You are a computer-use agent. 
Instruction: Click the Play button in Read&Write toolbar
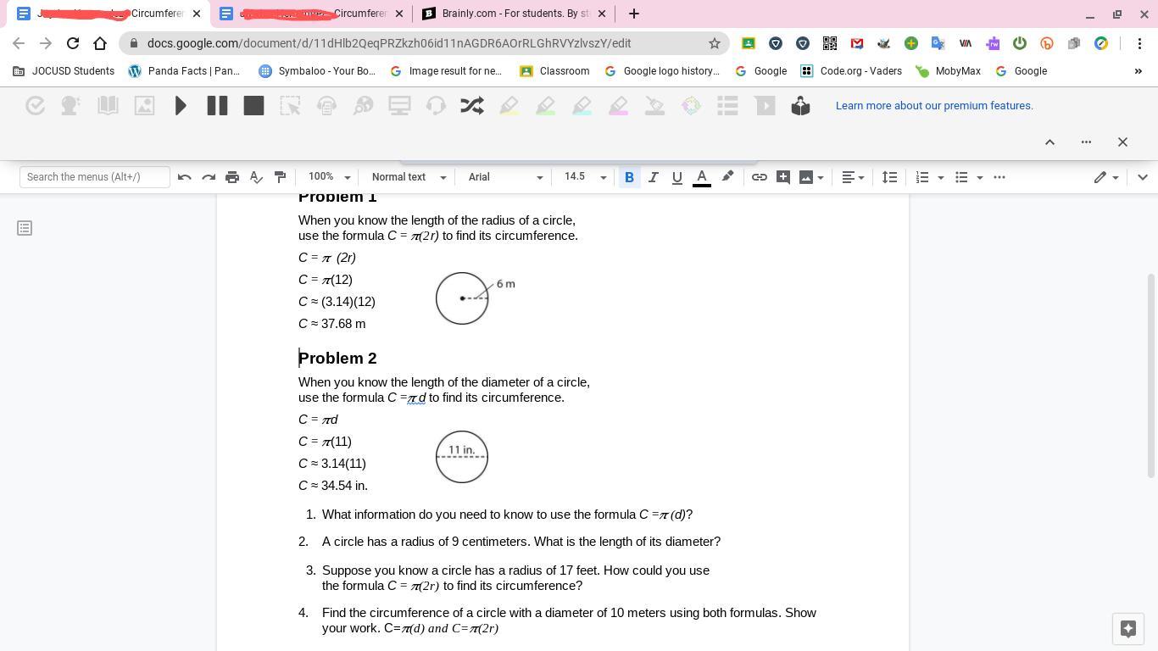click(181, 106)
